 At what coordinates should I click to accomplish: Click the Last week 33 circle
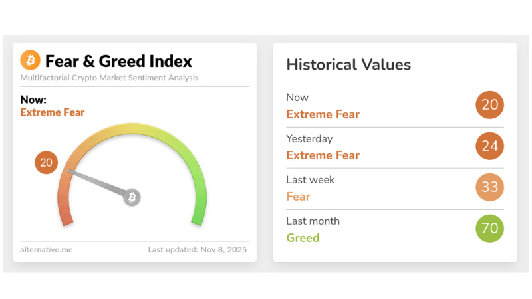pyautogui.click(x=490, y=187)
